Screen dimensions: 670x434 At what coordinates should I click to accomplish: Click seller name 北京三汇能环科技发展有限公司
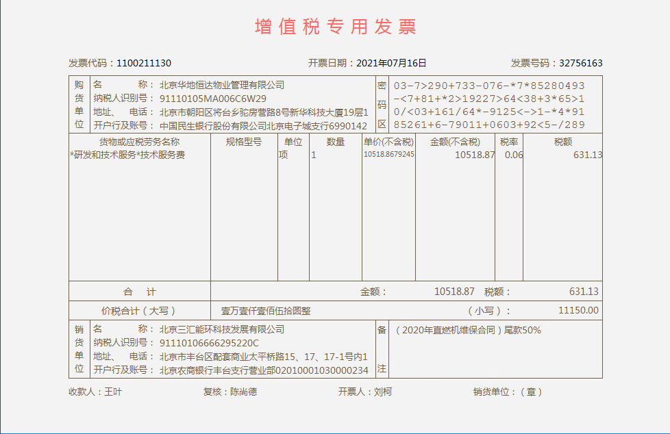point(221,329)
